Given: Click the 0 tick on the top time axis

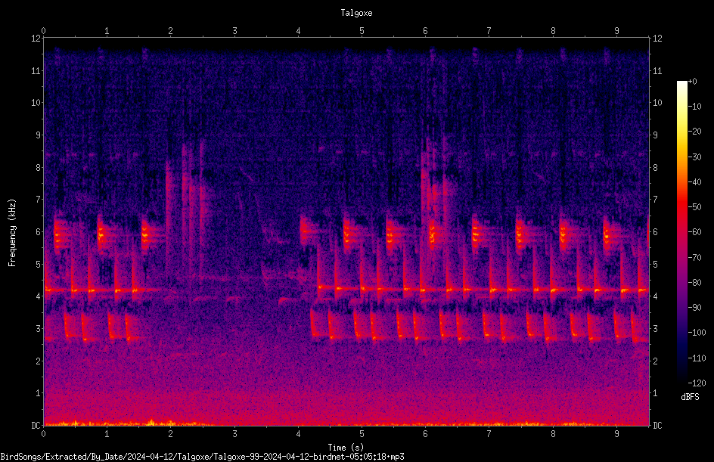Looking at the screenshot, I should [43, 30].
